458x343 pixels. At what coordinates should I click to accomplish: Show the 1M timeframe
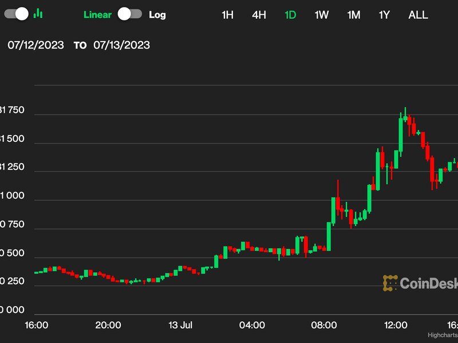tap(353, 15)
